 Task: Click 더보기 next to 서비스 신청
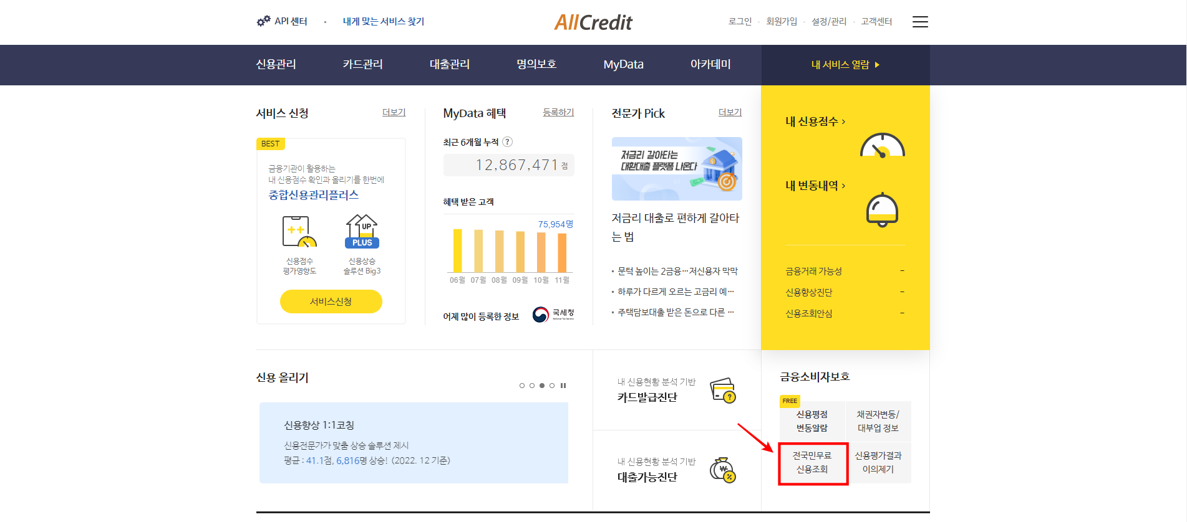click(x=394, y=112)
